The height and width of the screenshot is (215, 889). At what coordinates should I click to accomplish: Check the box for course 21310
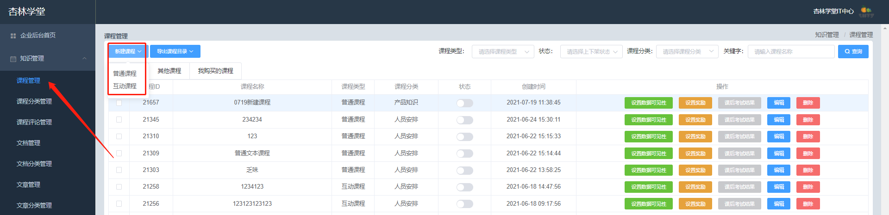pos(119,136)
